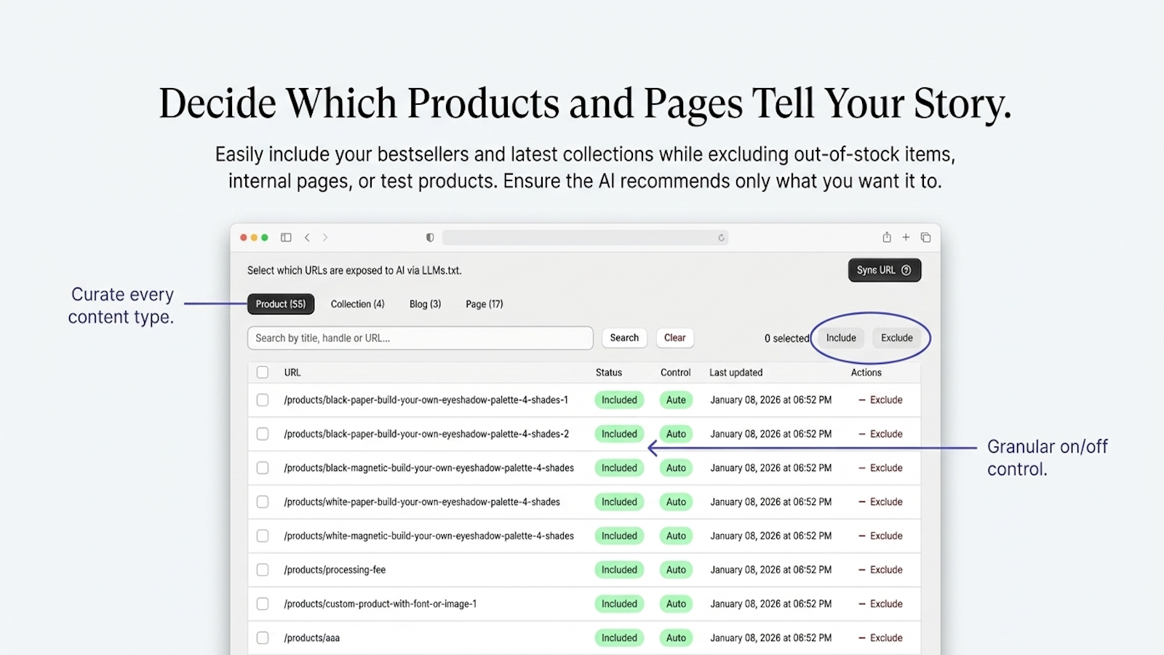Click the Search button
The image size is (1164, 655).
(x=623, y=338)
